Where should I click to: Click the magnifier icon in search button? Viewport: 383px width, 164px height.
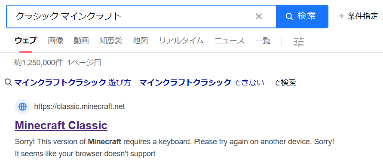point(289,16)
